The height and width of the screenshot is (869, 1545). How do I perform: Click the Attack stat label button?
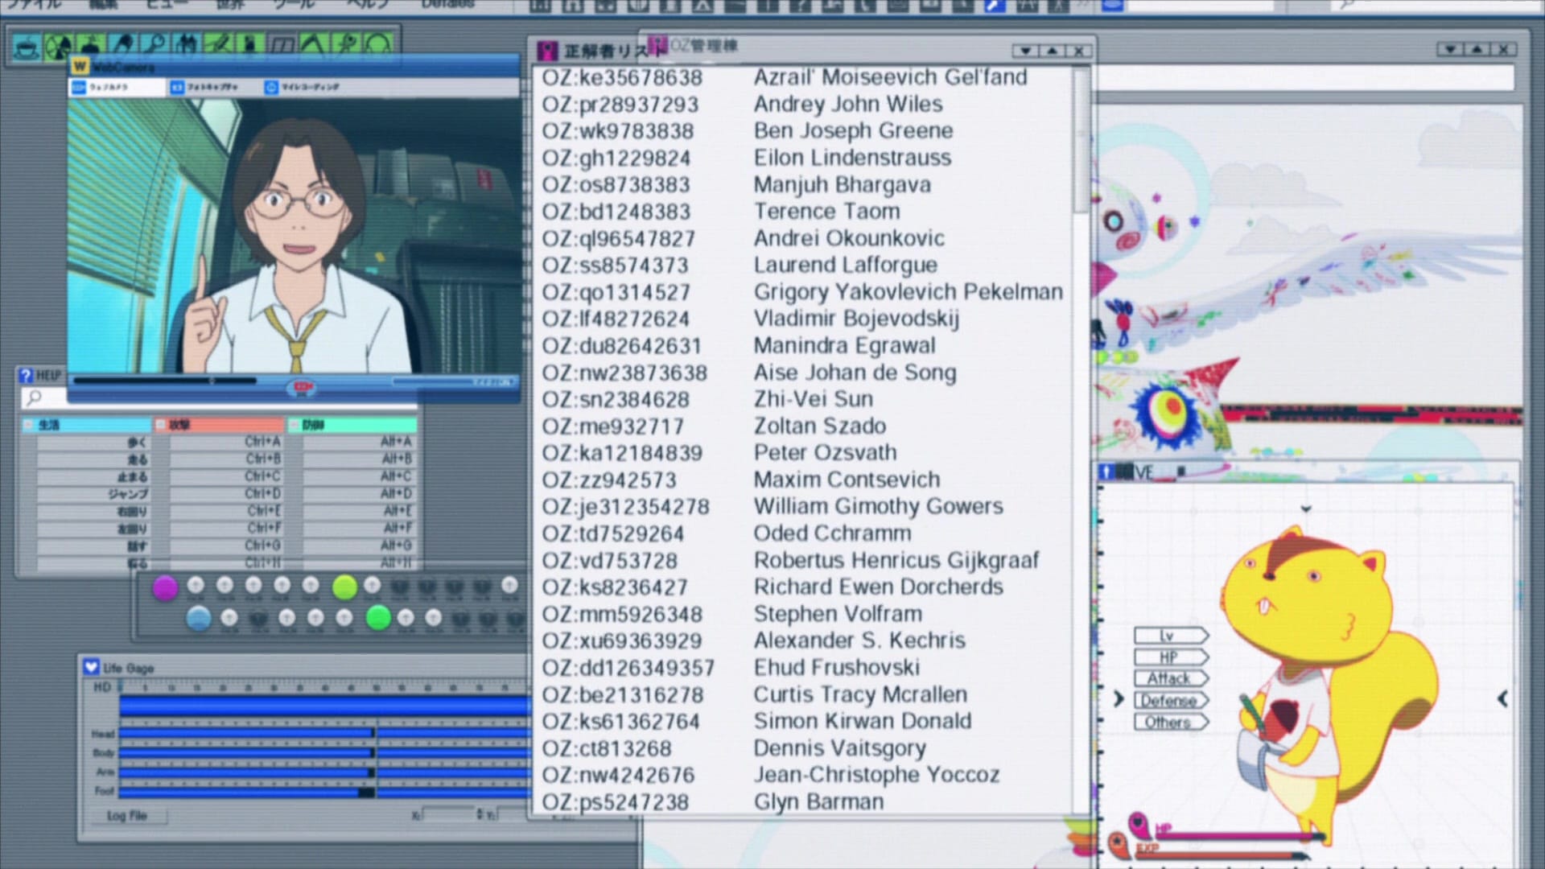click(x=1168, y=678)
